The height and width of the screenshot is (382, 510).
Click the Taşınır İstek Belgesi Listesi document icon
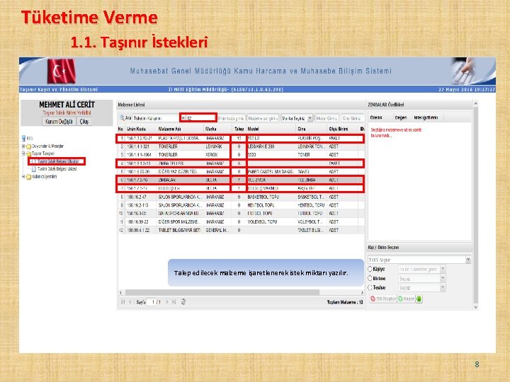(34, 169)
